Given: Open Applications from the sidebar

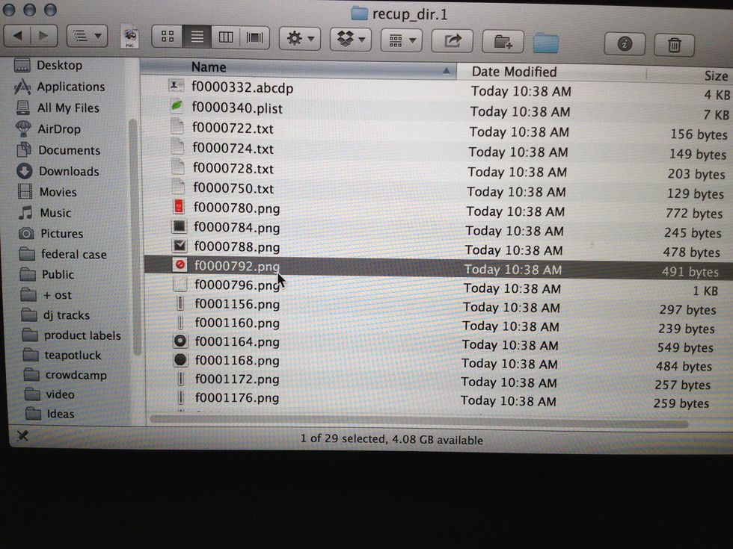Looking at the screenshot, I should 67,87.
